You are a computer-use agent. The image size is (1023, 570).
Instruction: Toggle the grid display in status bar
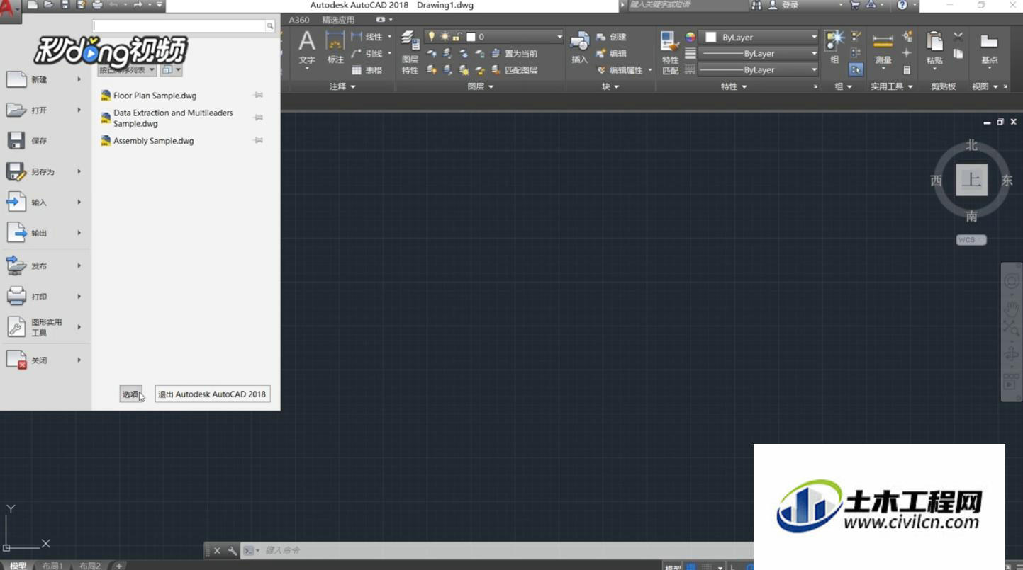(x=691, y=566)
